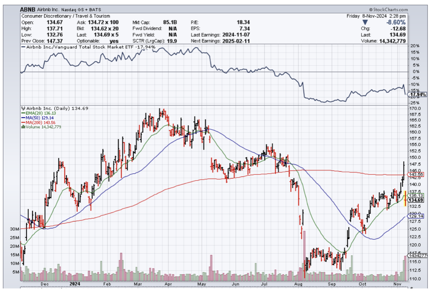Click the 2024 year label on time axis
Screen dimensions: 431x291
pos(75,284)
